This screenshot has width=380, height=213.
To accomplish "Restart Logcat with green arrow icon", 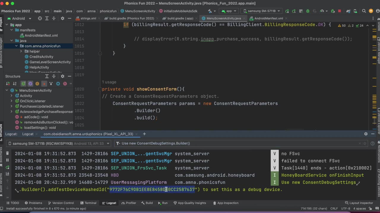I will [x=7, y=167].
